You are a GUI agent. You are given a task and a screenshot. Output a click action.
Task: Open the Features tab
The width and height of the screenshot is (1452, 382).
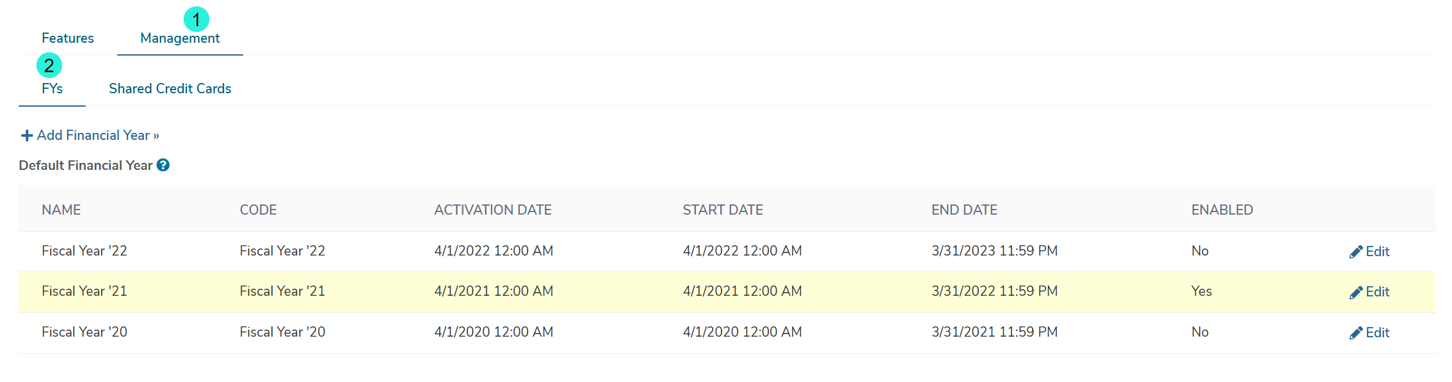(x=68, y=38)
